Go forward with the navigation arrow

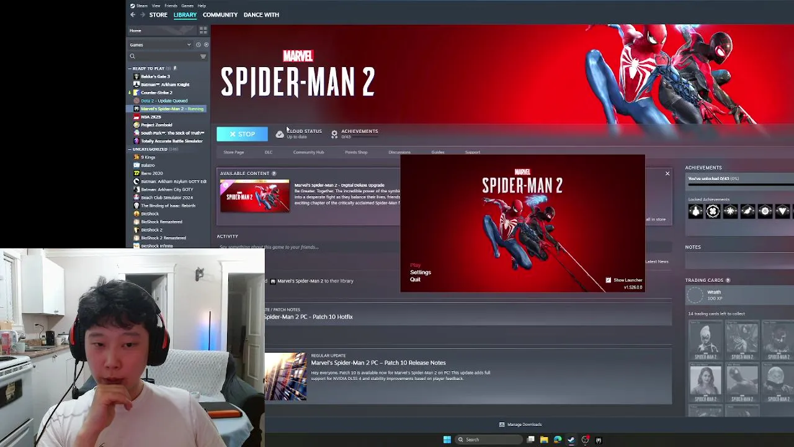[143, 15]
